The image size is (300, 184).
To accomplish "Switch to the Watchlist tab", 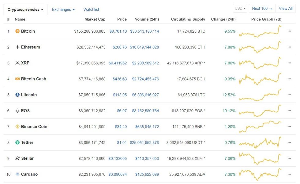I will coord(91,9).
